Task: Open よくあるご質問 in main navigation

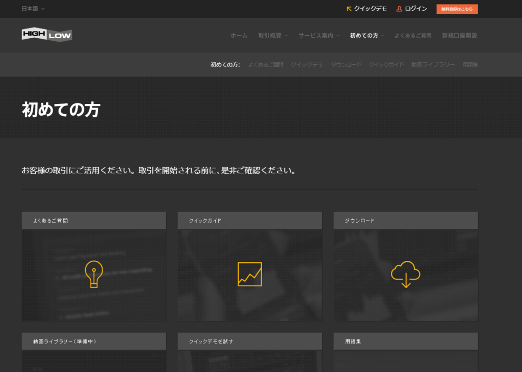Action: [413, 36]
